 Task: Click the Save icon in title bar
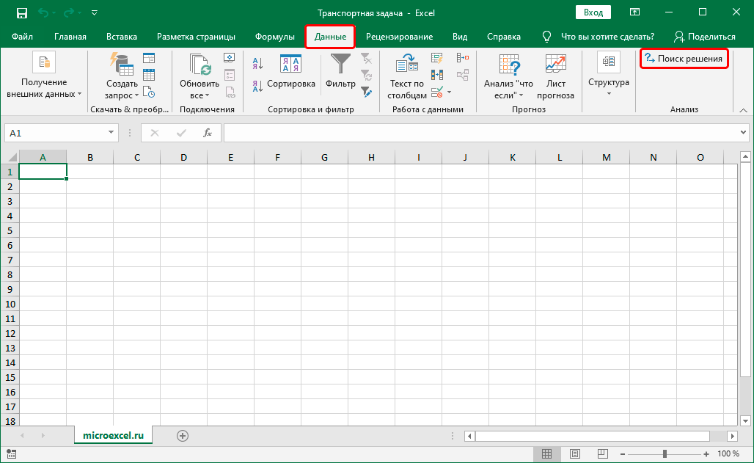pyautogui.click(x=21, y=12)
